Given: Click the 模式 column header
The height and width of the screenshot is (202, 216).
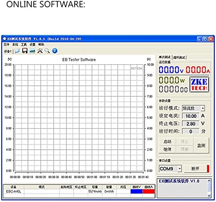Looking at the screenshot, I should pos(41,187).
